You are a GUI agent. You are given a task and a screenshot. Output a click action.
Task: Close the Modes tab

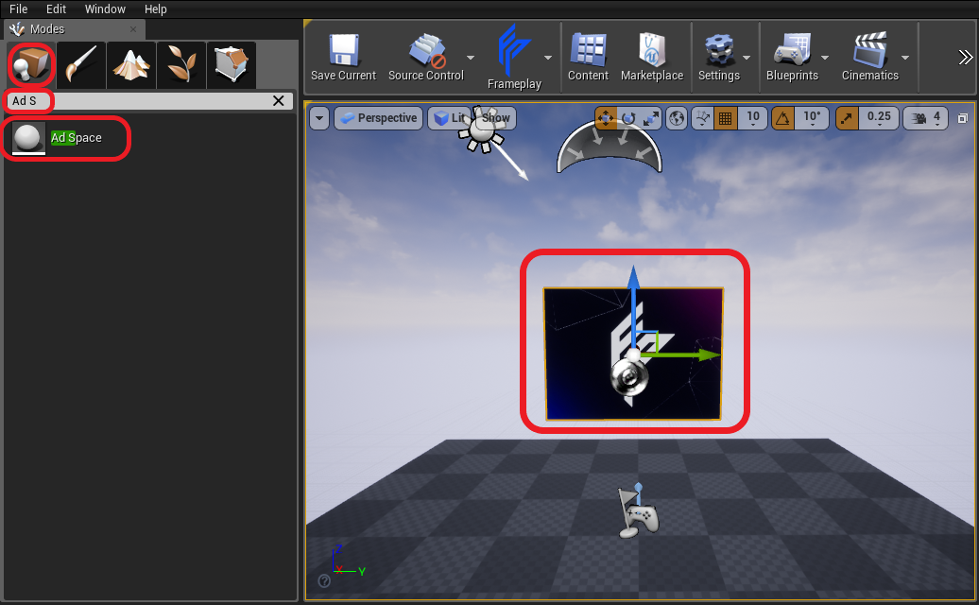[x=133, y=29]
